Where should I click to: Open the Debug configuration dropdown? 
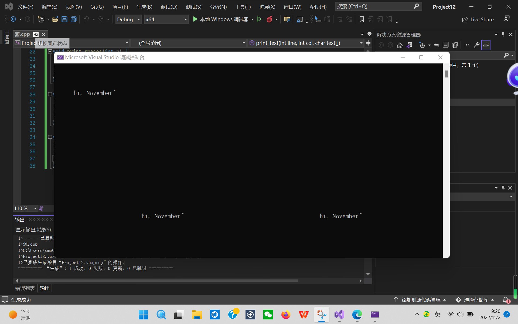click(128, 19)
